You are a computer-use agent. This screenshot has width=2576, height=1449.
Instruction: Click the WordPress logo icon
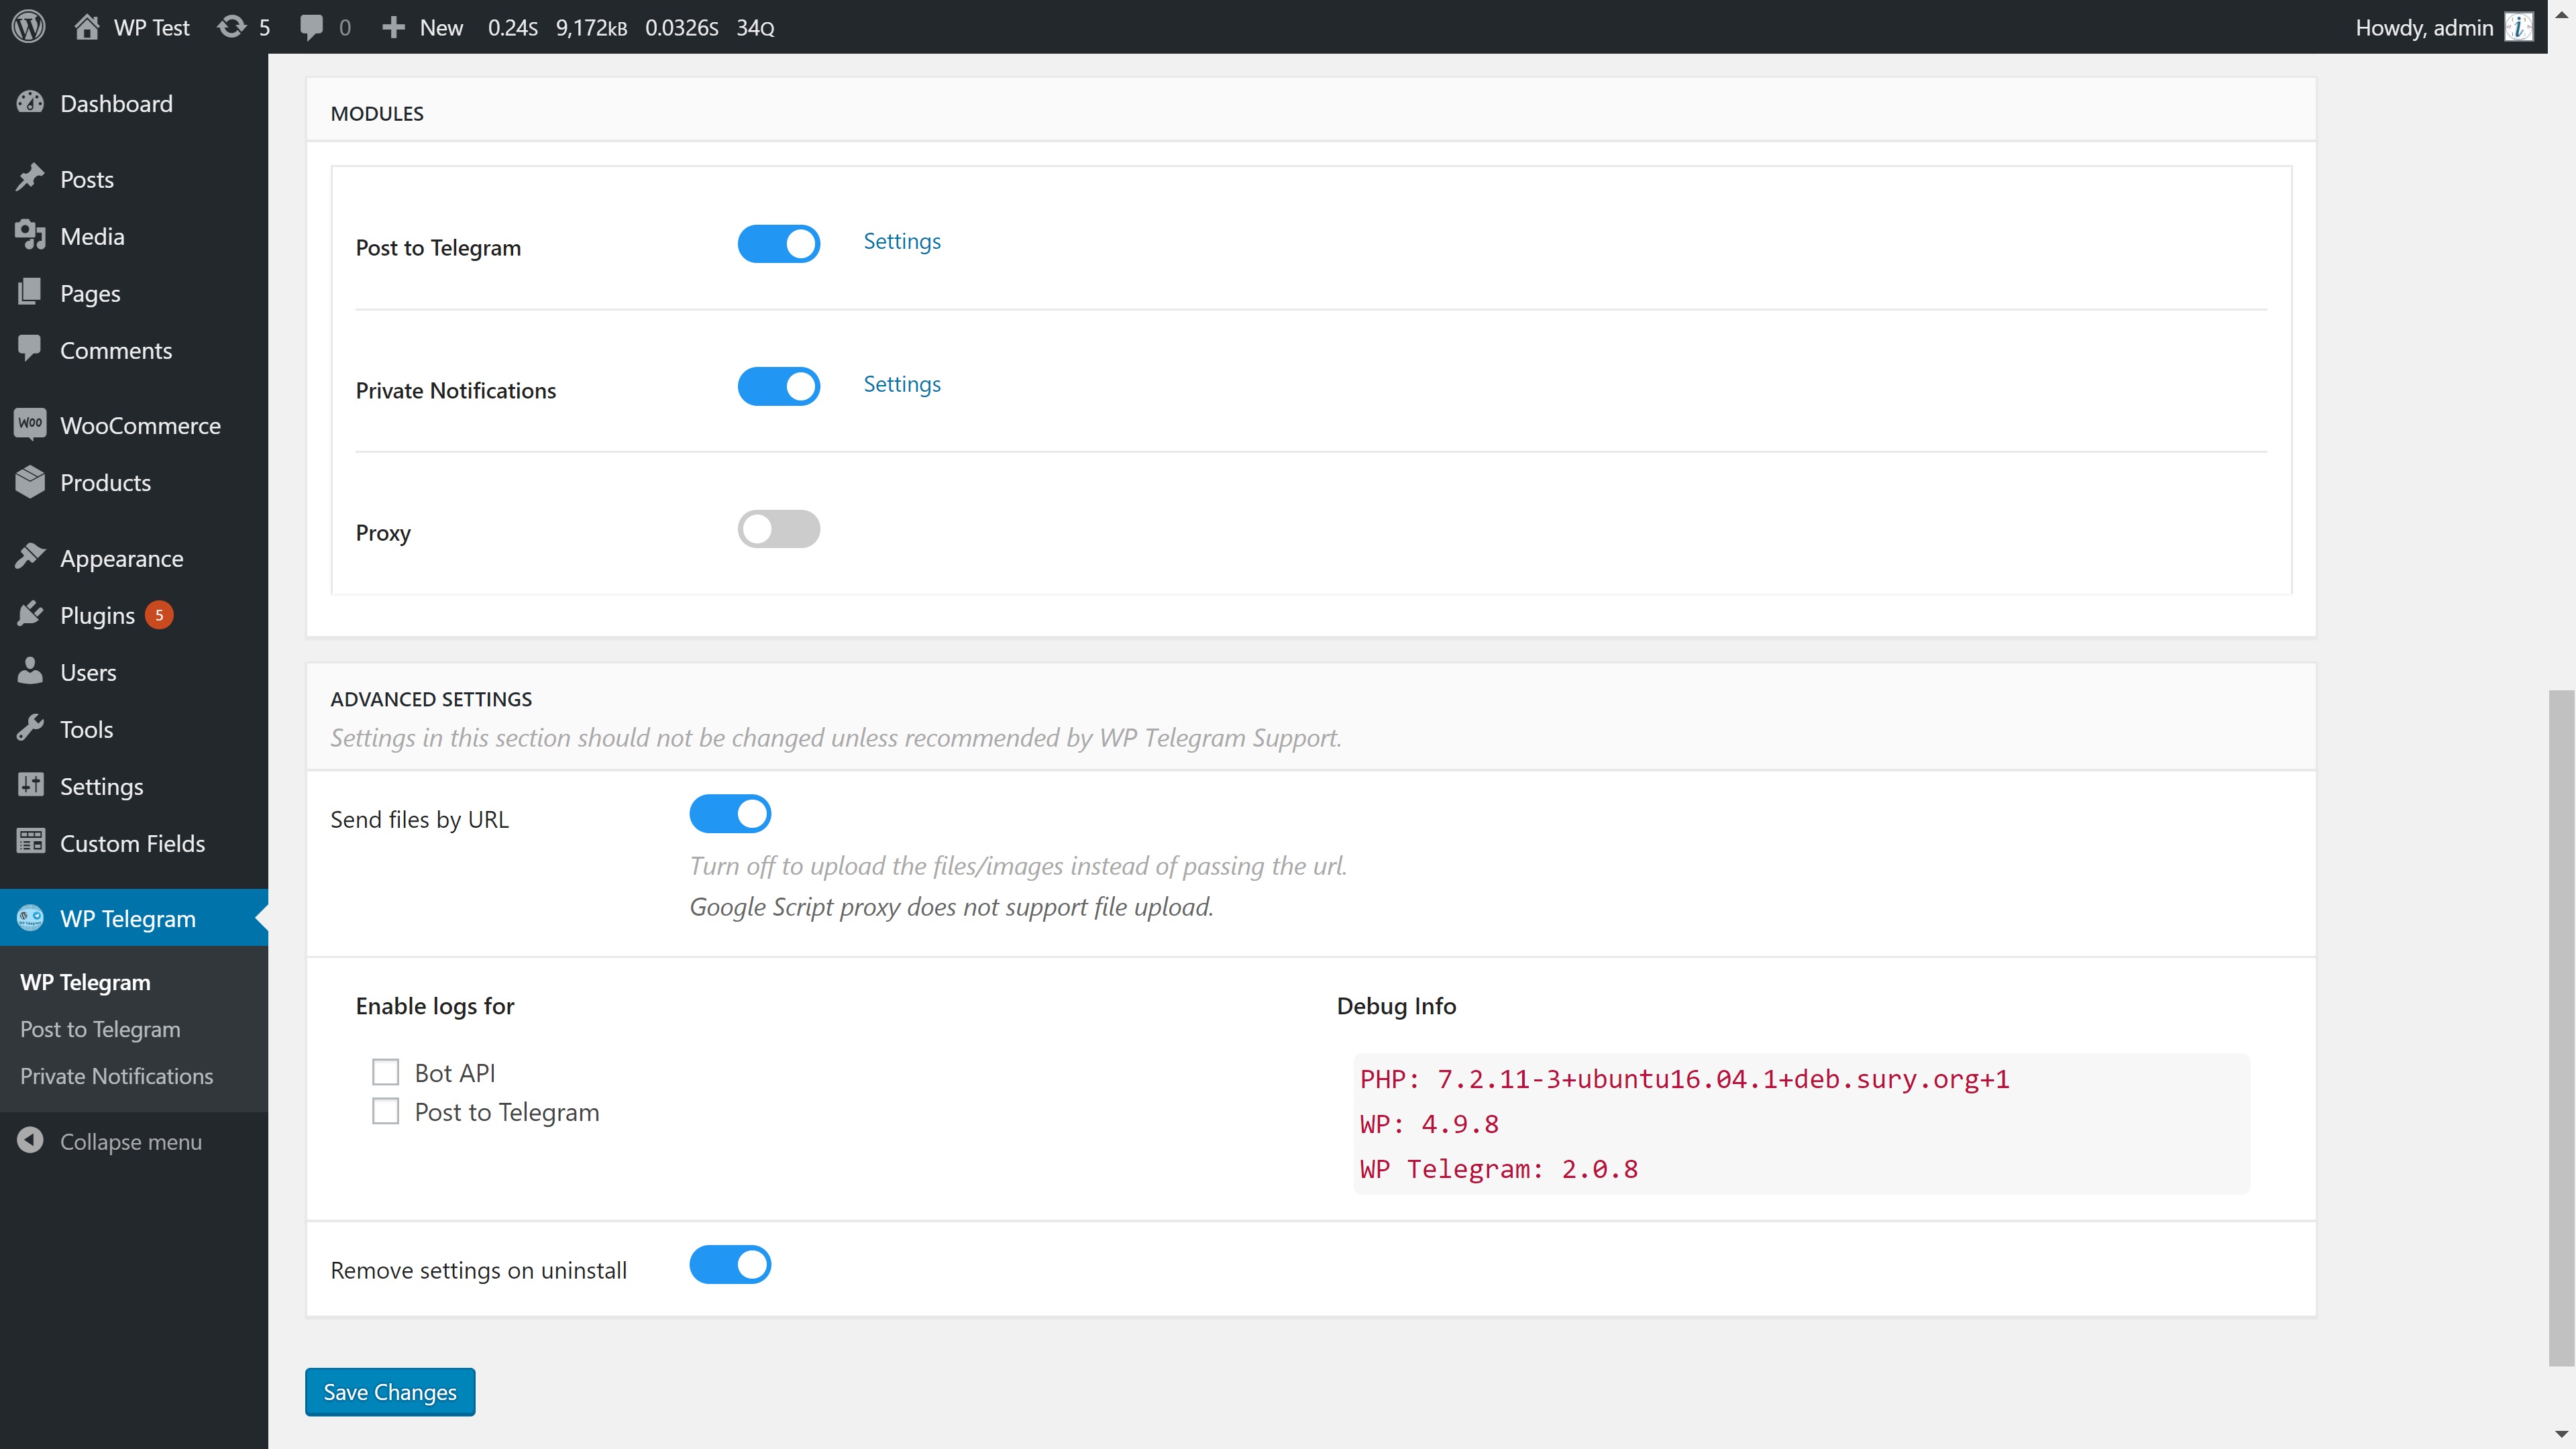(29, 27)
